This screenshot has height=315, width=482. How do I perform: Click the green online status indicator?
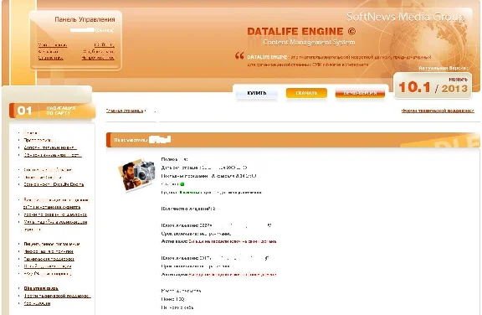pyautogui.click(x=182, y=184)
